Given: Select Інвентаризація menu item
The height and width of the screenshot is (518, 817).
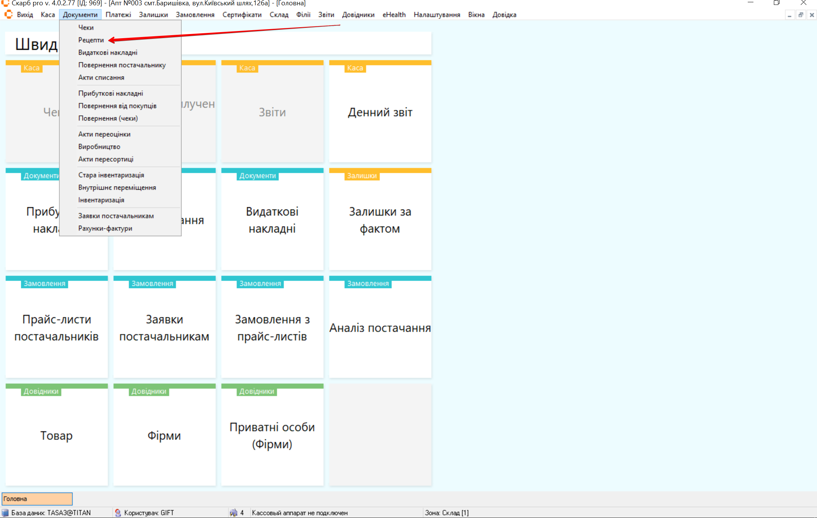Looking at the screenshot, I should [x=101, y=200].
